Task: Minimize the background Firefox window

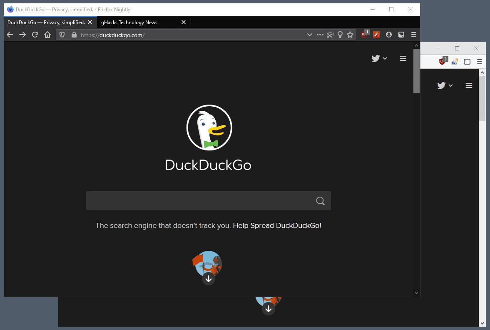Action: pos(438,48)
